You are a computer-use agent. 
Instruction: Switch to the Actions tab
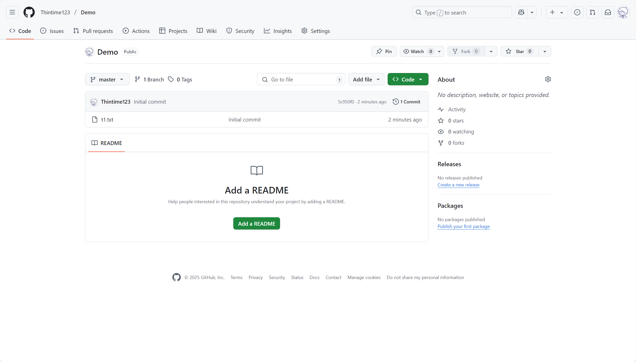pos(136,31)
